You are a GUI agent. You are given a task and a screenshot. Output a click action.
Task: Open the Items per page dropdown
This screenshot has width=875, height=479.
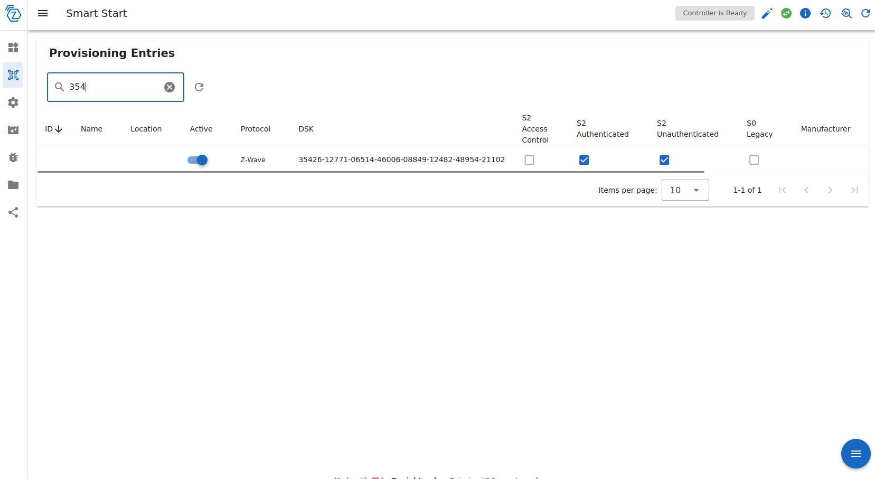(685, 190)
